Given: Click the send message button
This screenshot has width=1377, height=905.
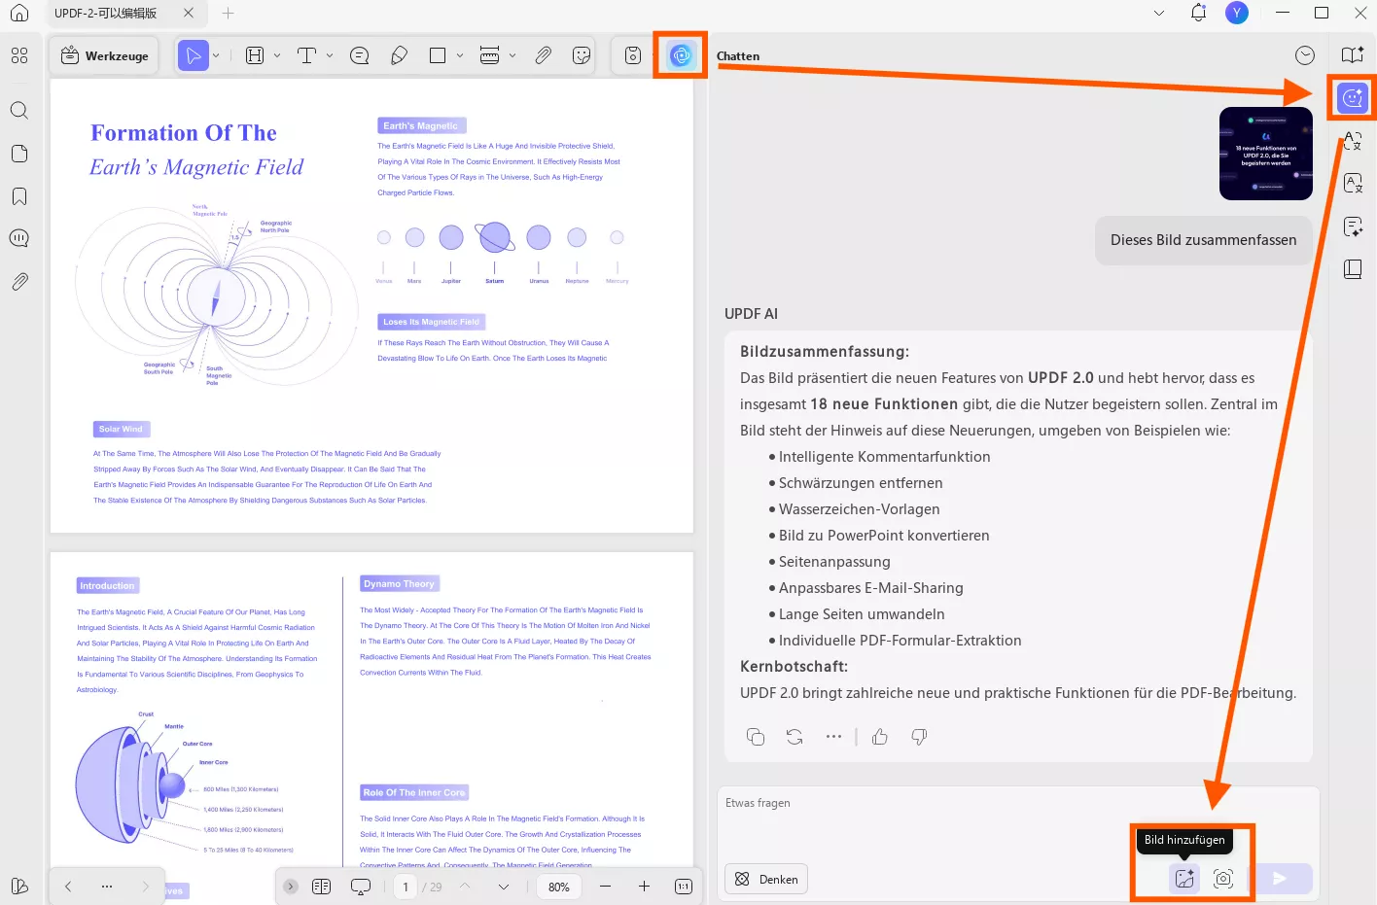Looking at the screenshot, I should (1280, 879).
